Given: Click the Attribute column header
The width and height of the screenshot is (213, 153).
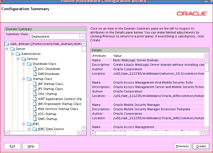Looking at the screenshot, I should pyautogui.click(x=99, y=56).
